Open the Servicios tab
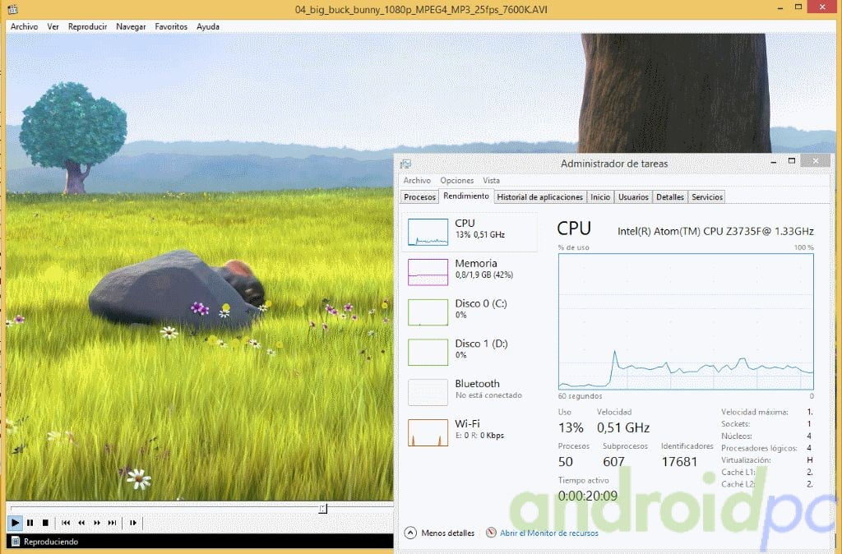 pyautogui.click(x=706, y=197)
